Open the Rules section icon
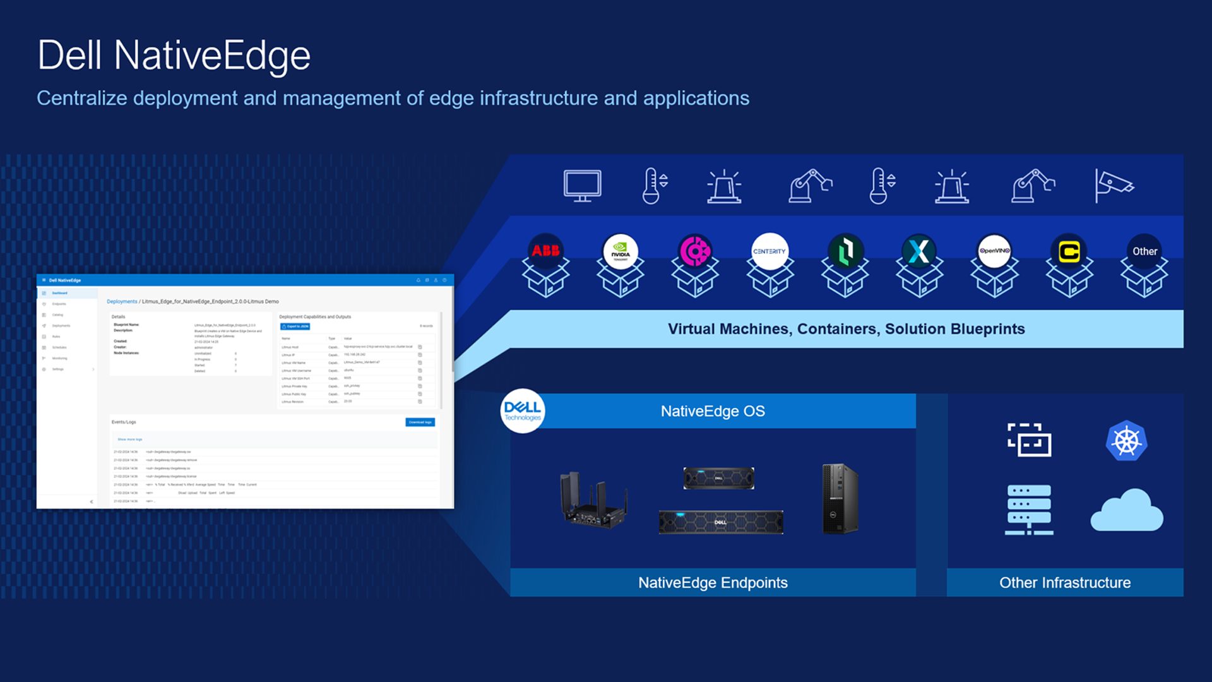 (44, 337)
